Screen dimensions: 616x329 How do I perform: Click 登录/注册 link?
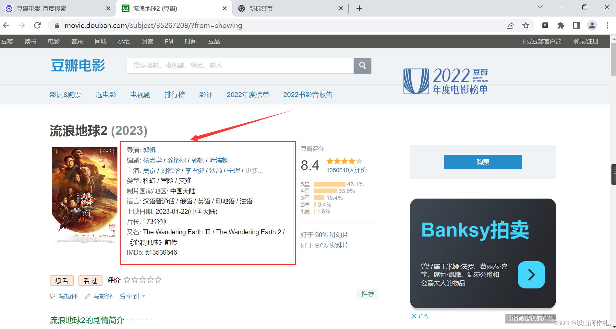coord(586,42)
